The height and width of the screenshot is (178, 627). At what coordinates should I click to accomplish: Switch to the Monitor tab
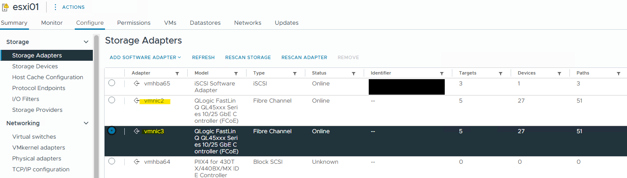pyautogui.click(x=52, y=23)
